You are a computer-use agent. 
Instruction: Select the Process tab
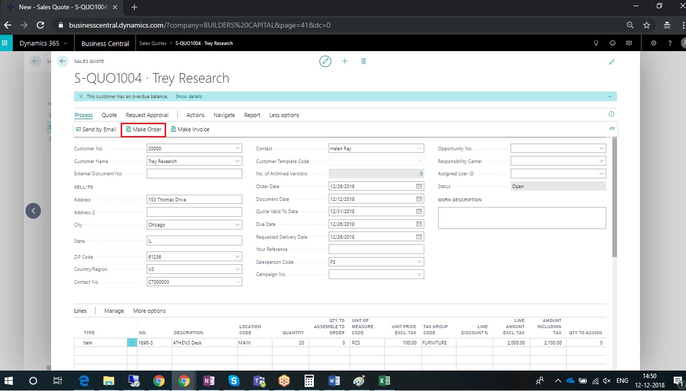(x=83, y=115)
